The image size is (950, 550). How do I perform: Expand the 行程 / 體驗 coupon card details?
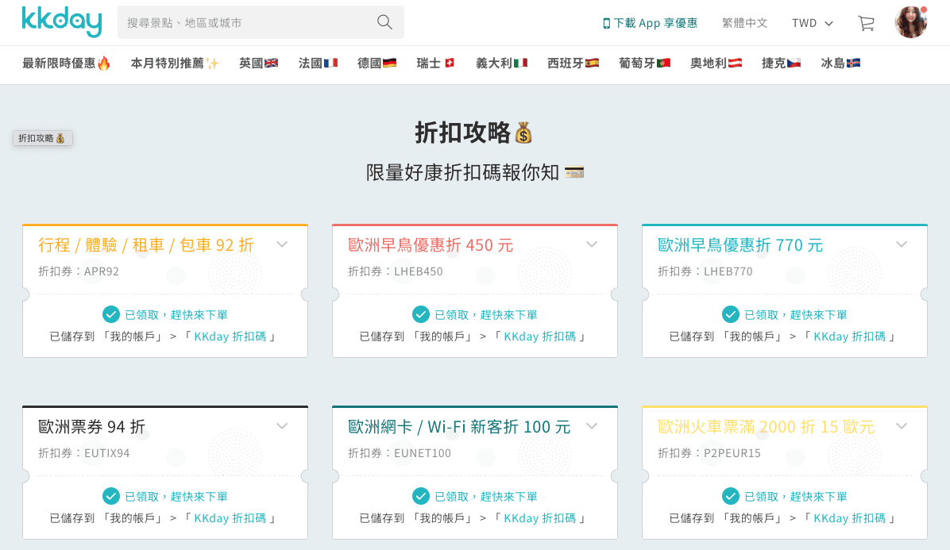[282, 244]
